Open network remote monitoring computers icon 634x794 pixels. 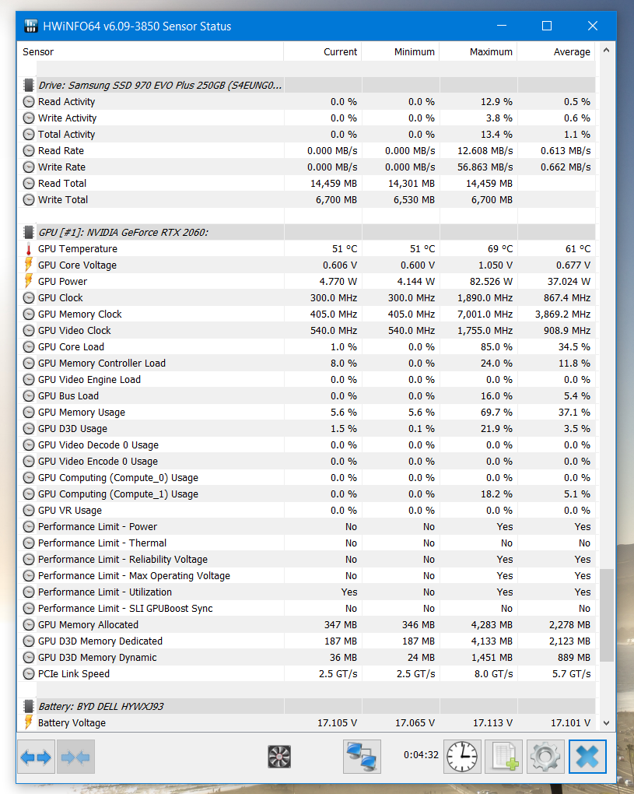[x=362, y=757]
